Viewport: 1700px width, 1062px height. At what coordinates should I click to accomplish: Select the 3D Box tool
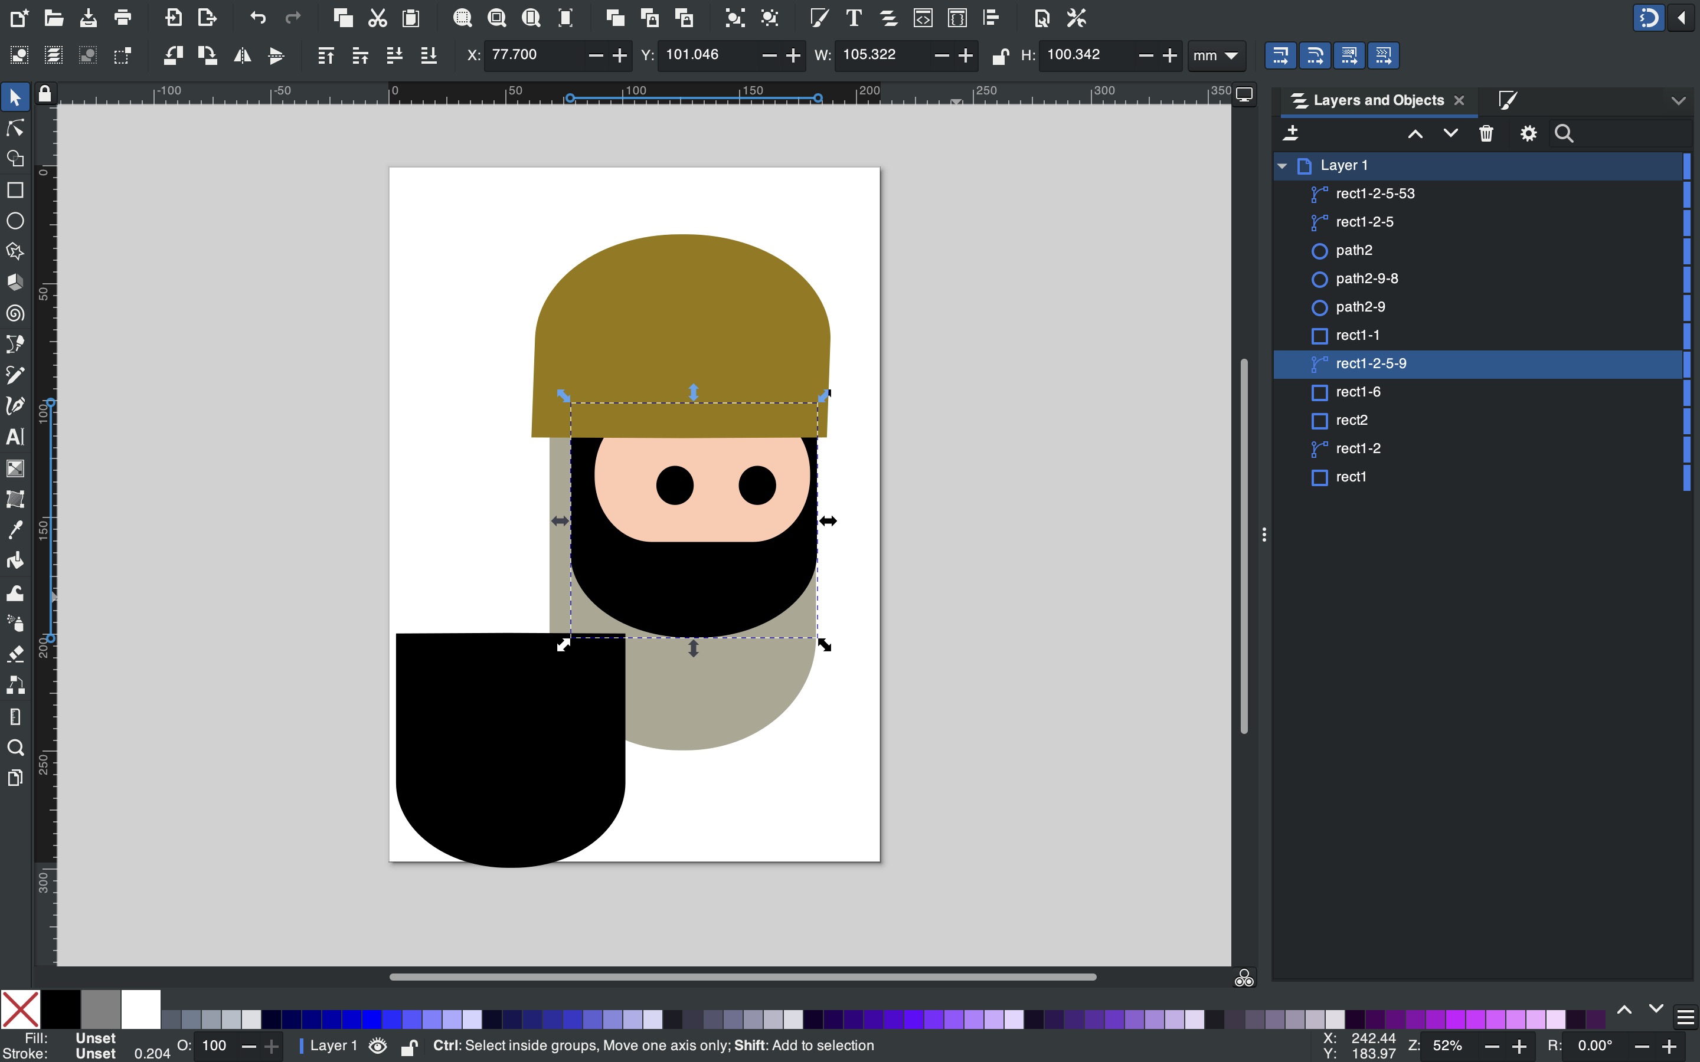click(15, 283)
